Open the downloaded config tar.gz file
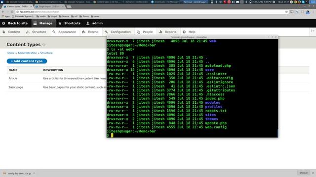This screenshot has height=177, width=316. (x=18, y=173)
